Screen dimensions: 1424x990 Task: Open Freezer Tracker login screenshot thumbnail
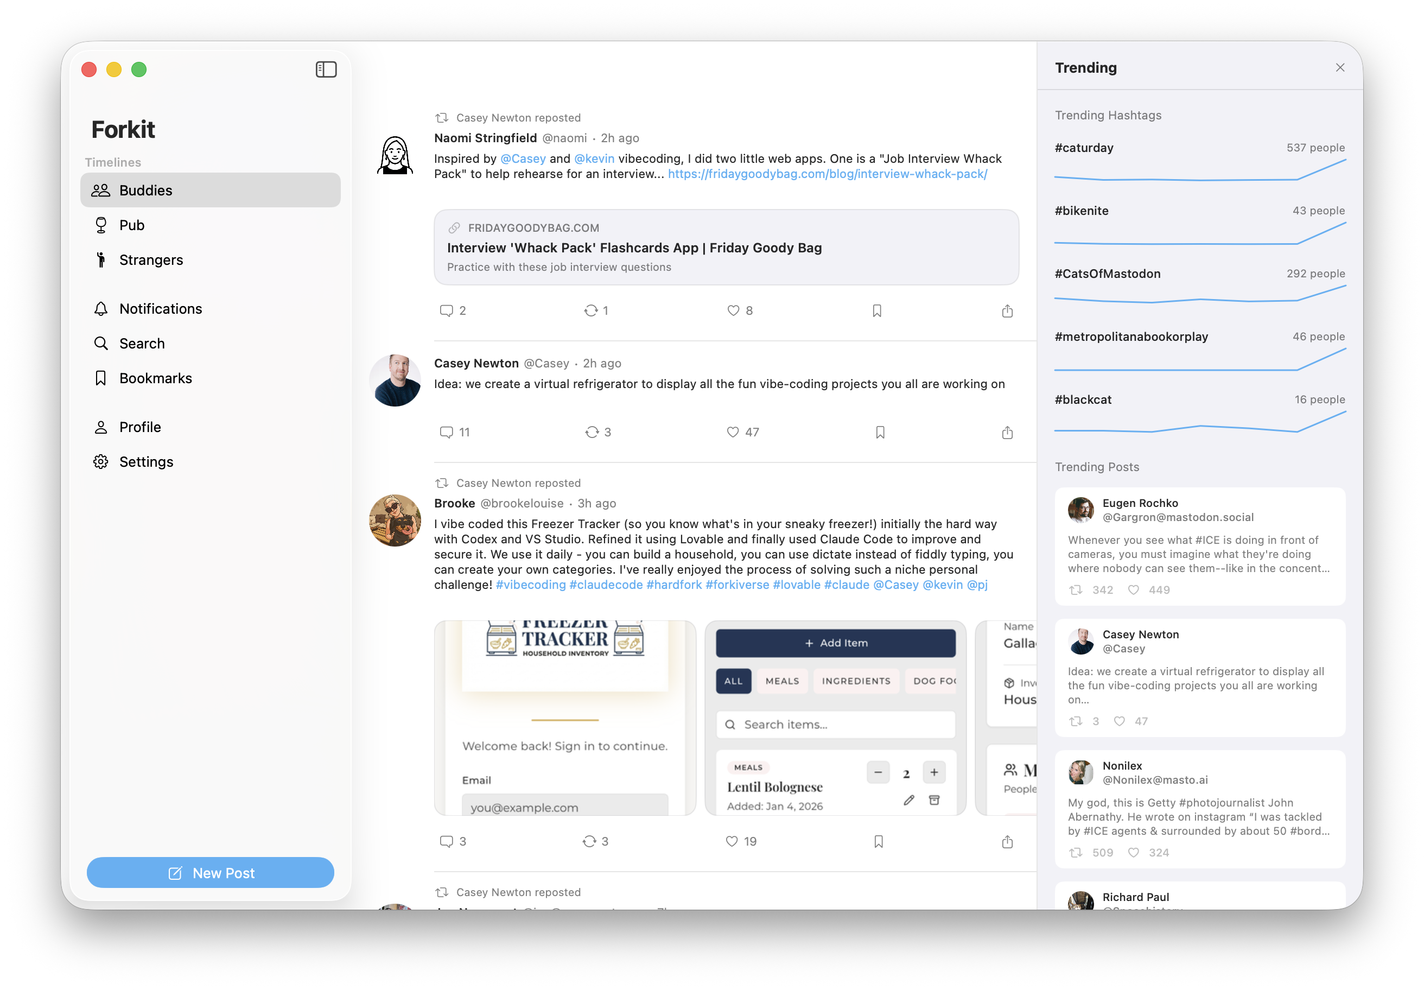pos(564,718)
